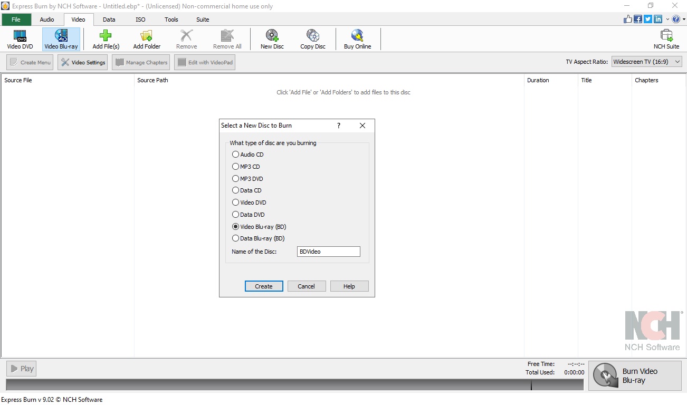The height and width of the screenshot is (405, 687).
Task: Share on Facebook icon
Action: tap(638, 19)
